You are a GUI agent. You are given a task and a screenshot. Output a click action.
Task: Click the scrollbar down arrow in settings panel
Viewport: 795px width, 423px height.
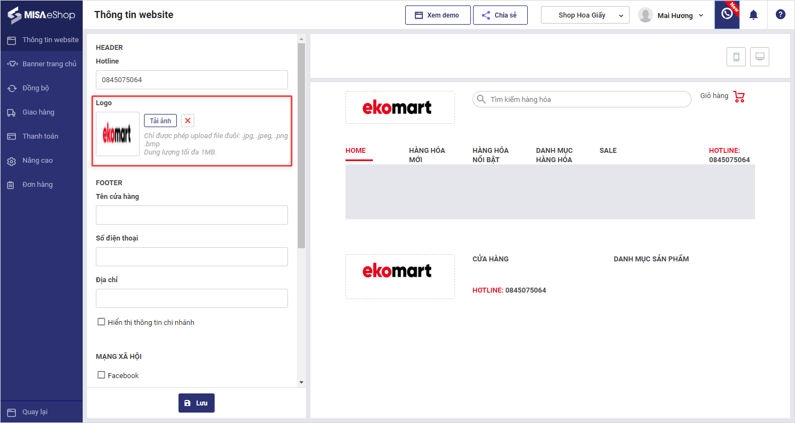tap(301, 382)
